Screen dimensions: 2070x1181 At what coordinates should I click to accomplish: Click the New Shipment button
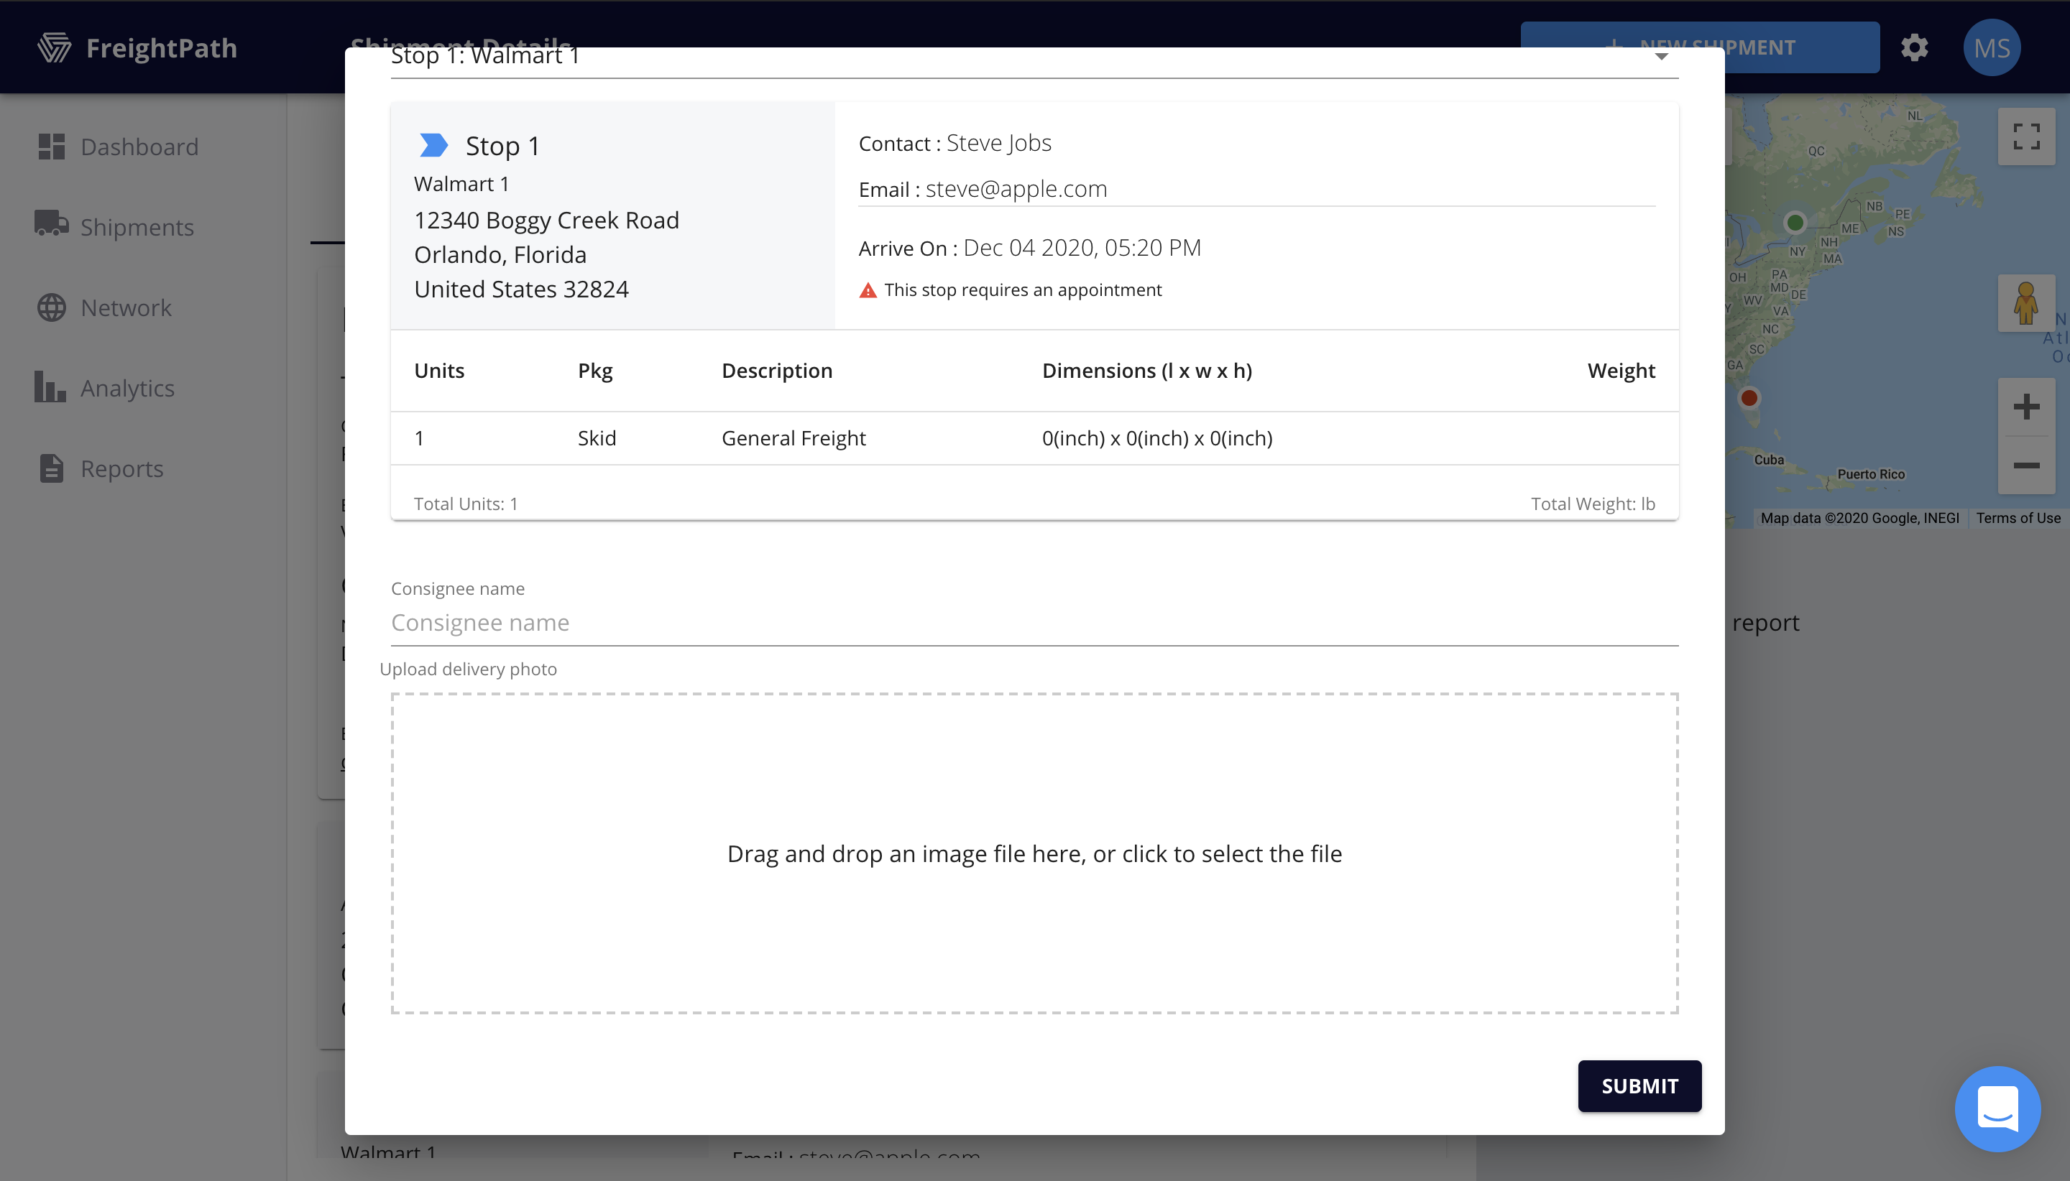click(1700, 48)
